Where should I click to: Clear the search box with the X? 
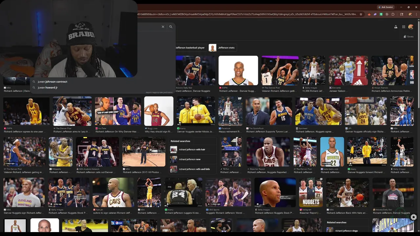pos(163,27)
